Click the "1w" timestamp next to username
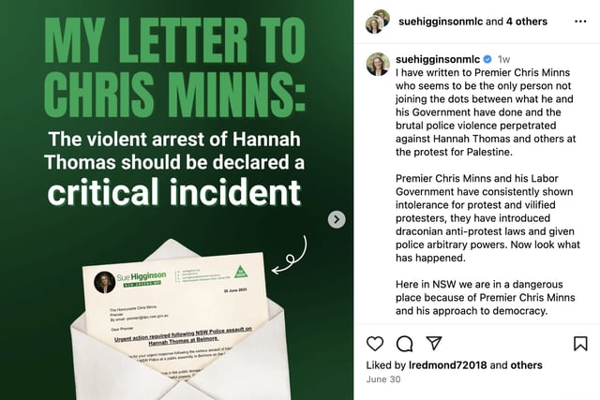 coord(503,59)
